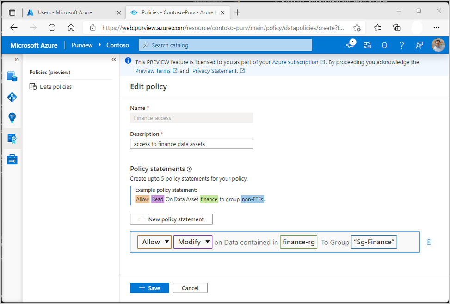Close the Users - Microsoft Azure tab

119,12
